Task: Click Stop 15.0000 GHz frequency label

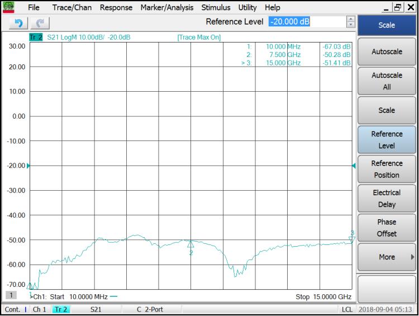Action: [x=323, y=297]
